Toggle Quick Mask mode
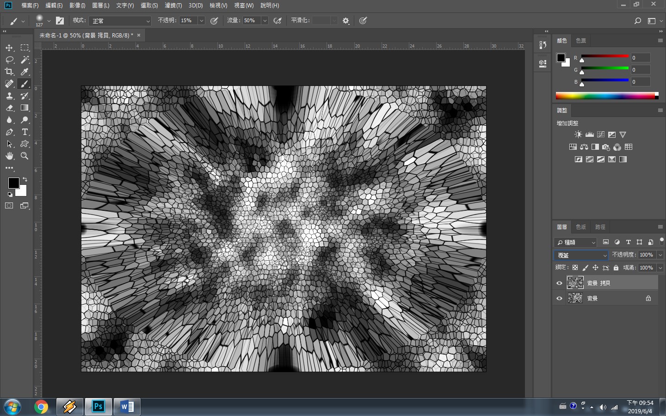The image size is (666, 416). click(9, 206)
